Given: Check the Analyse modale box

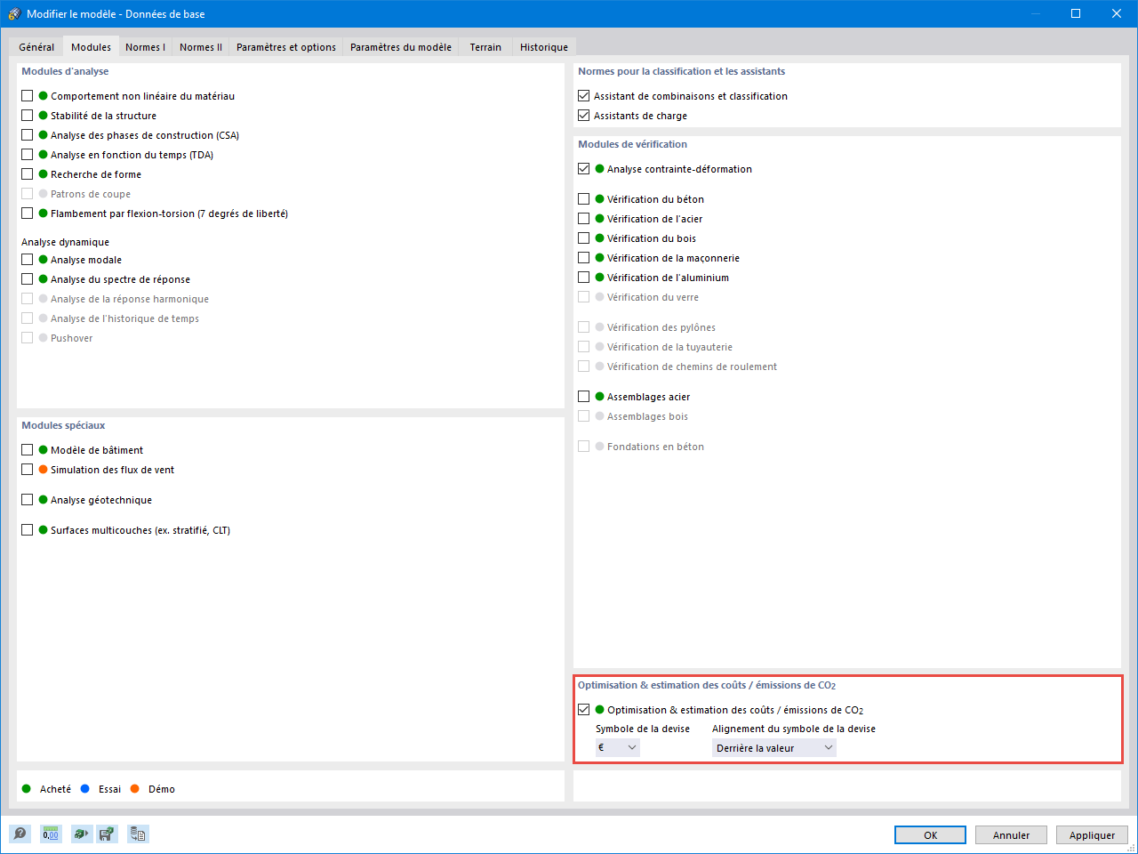Looking at the screenshot, I should click(28, 259).
